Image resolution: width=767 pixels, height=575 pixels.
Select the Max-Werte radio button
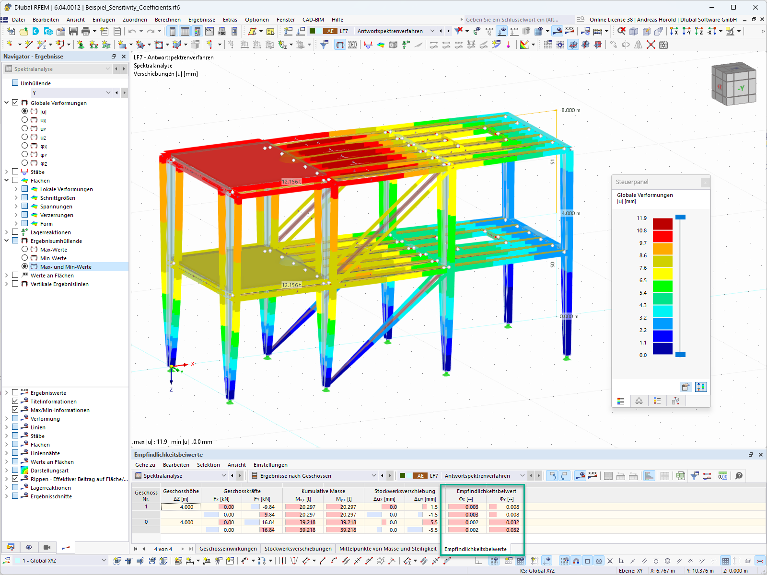pyautogui.click(x=24, y=249)
